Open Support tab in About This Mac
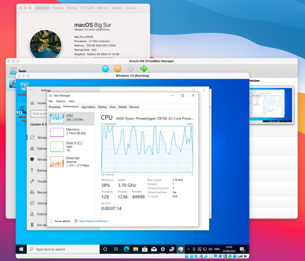Image resolution: width=305 pixels, height=261 pixels. 117,8
